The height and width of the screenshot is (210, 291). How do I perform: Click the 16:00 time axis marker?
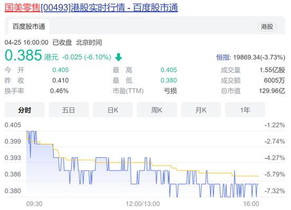pos(251,204)
